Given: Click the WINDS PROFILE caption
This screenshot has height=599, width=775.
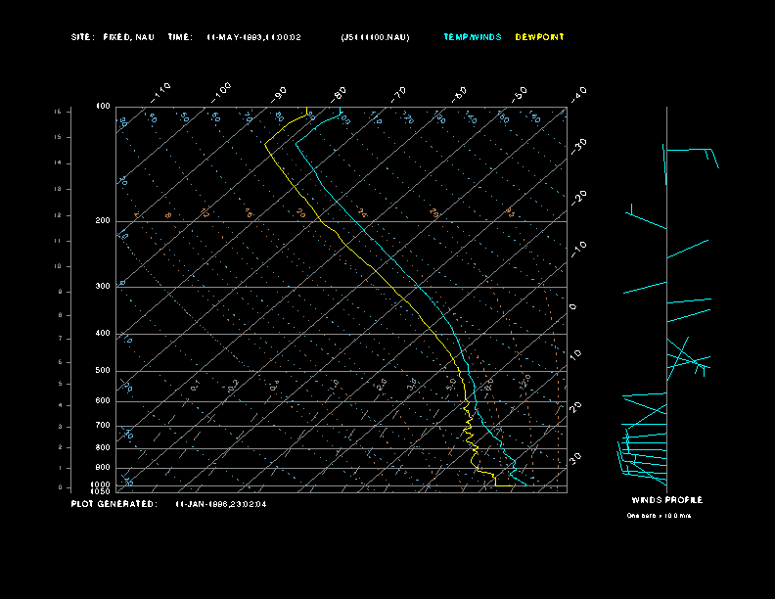Looking at the screenshot, I should (666, 500).
